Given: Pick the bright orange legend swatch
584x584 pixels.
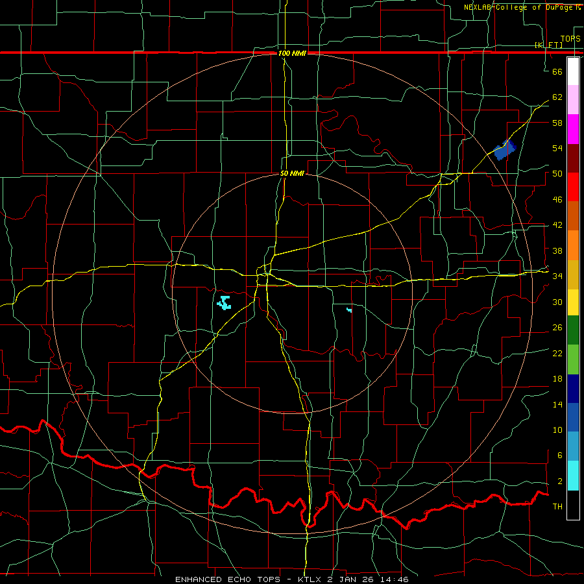Looking at the screenshot, I should click(x=573, y=245).
